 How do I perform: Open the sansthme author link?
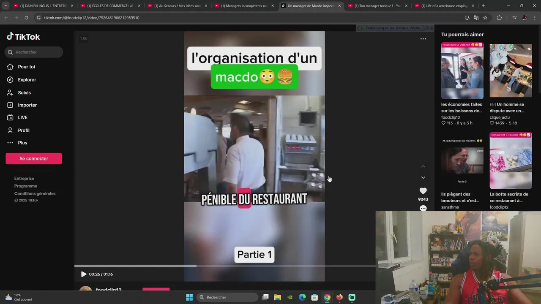[x=450, y=207]
